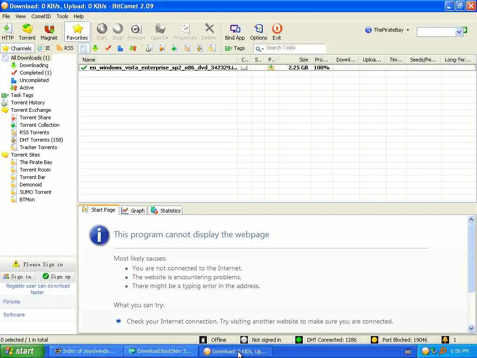Click the HTTP download toolbar icon

(7, 32)
